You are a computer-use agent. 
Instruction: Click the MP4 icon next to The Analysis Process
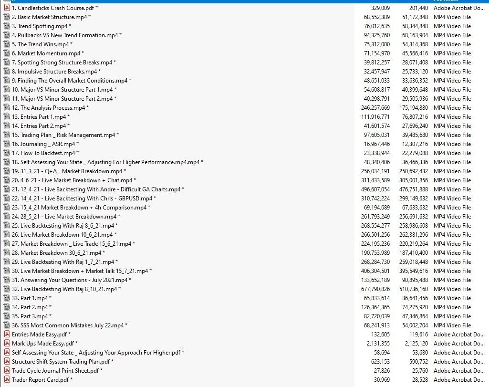pyautogui.click(x=7, y=108)
